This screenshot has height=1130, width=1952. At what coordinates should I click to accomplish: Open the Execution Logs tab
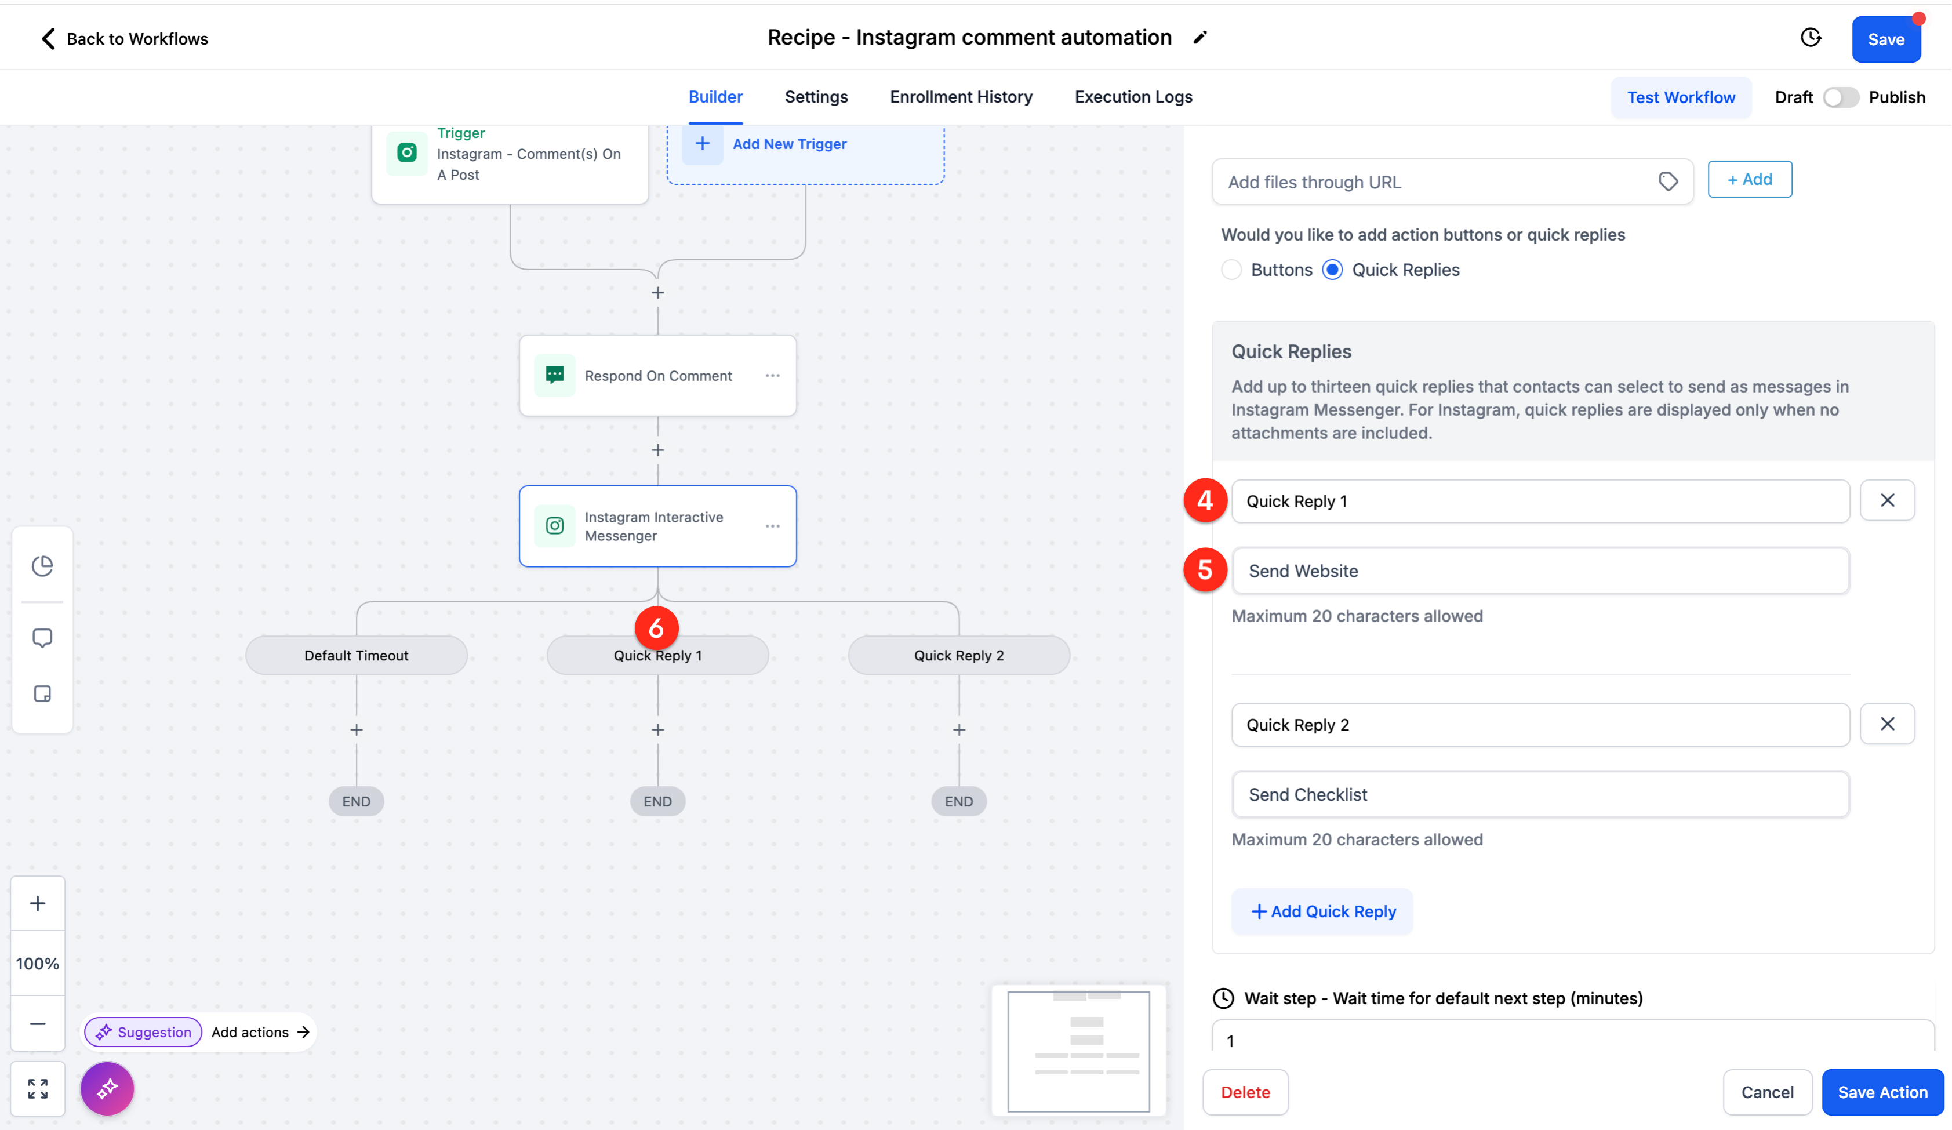tap(1132, 97)
